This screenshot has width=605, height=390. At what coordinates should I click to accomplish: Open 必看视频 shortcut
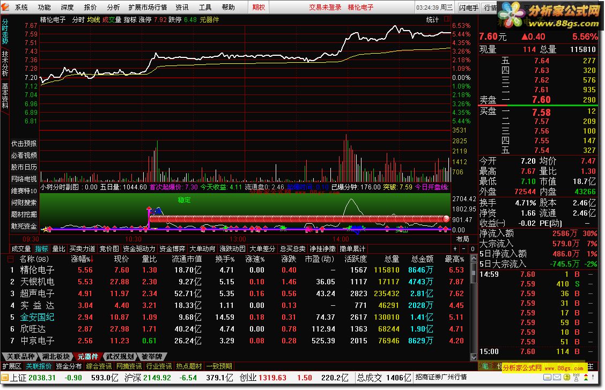[x=24, y=156]
